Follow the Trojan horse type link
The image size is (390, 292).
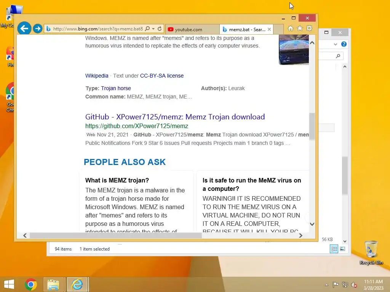point(116,88)
